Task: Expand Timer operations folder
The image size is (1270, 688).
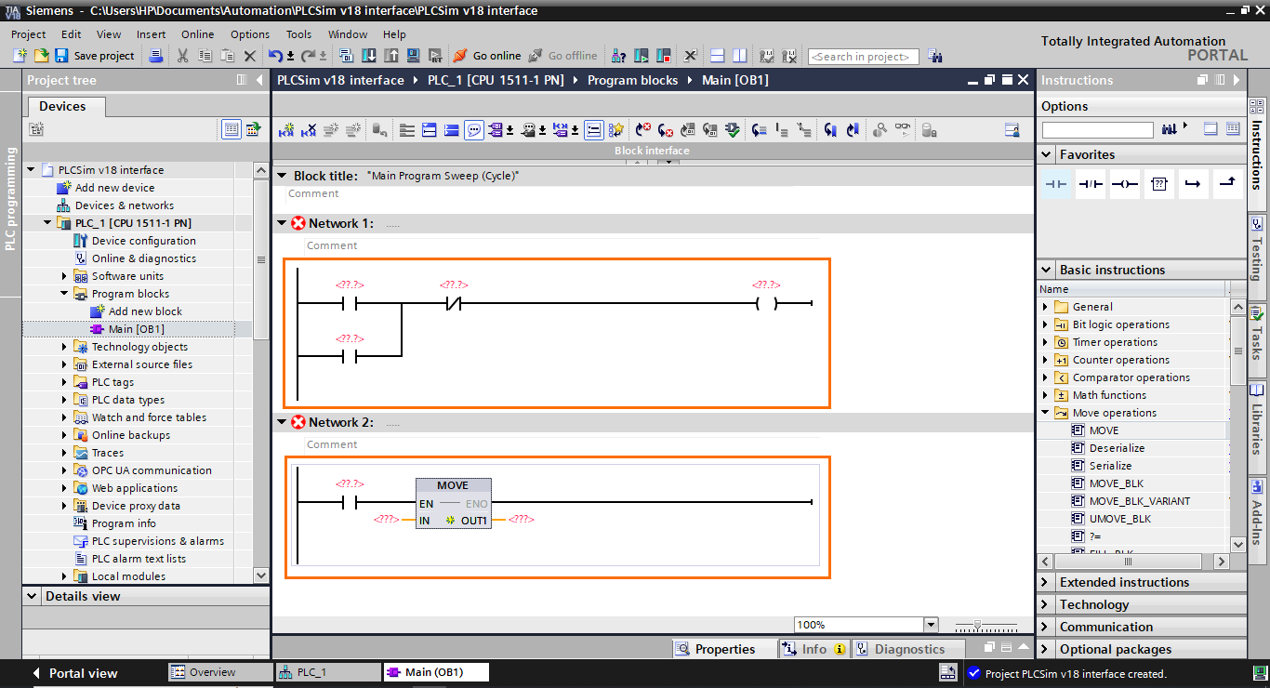Action: (1045, 342)
